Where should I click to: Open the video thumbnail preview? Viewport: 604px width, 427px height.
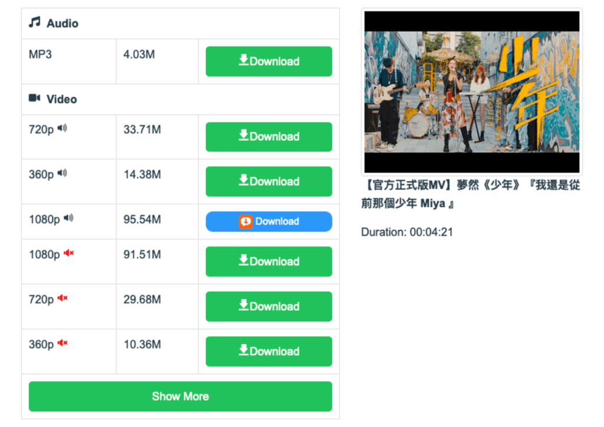[x=471, y=91]
